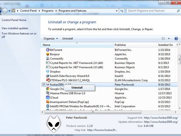Choose Uninstall from the context menu

click(x=79, y=88)
